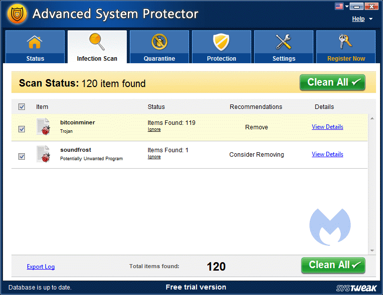The height and width of the screenshot is (295, 383).
Task: Ignore the bitcoinminer detection
Action: click(x=154, y=129)
